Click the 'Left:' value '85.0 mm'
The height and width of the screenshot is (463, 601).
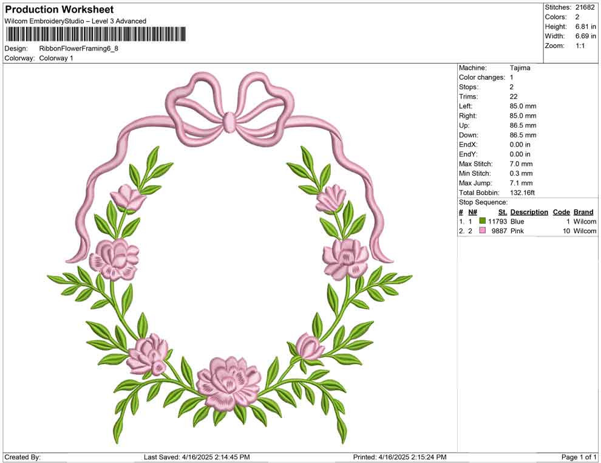[x=523, y=106]
